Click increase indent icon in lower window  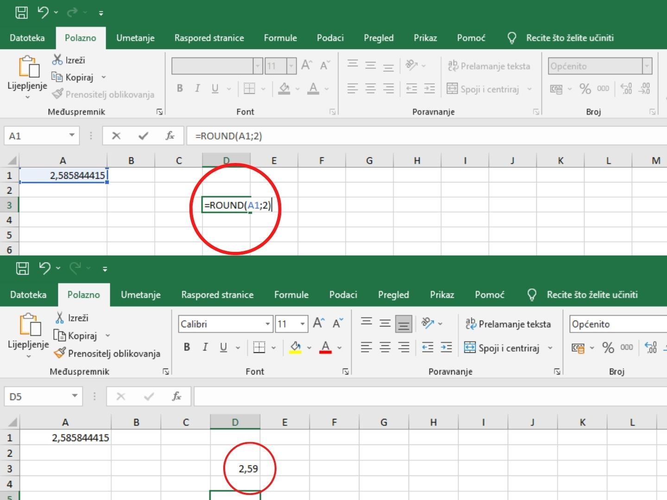[446, 347]
